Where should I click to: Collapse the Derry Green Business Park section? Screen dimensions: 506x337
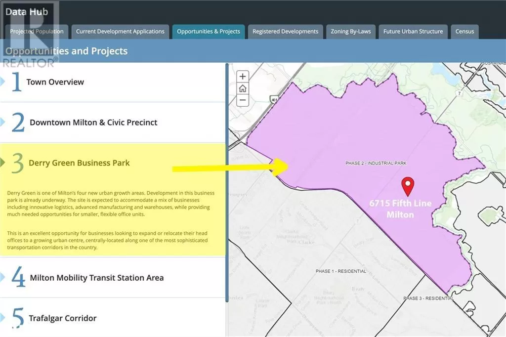pyautogui.click(x=79, y=163)
